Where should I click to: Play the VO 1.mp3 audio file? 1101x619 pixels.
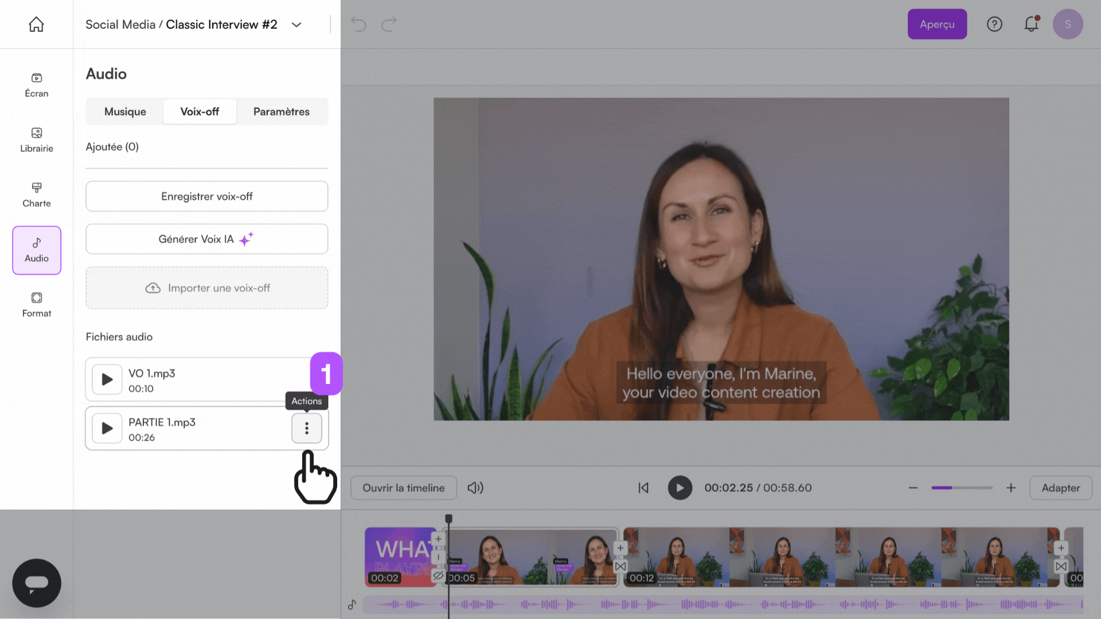pos(106,379)
